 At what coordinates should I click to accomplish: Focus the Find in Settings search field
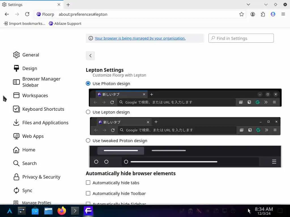241,38
